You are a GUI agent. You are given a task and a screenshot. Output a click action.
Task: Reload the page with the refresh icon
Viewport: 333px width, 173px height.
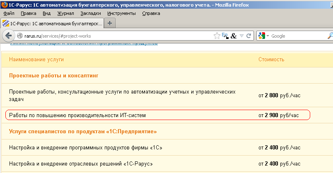click(249, 36)
